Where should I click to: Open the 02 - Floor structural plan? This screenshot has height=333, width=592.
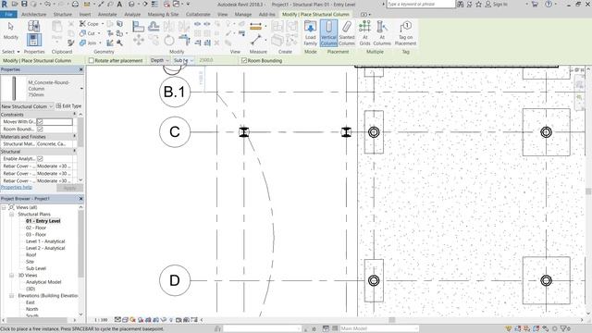point(36,228)
